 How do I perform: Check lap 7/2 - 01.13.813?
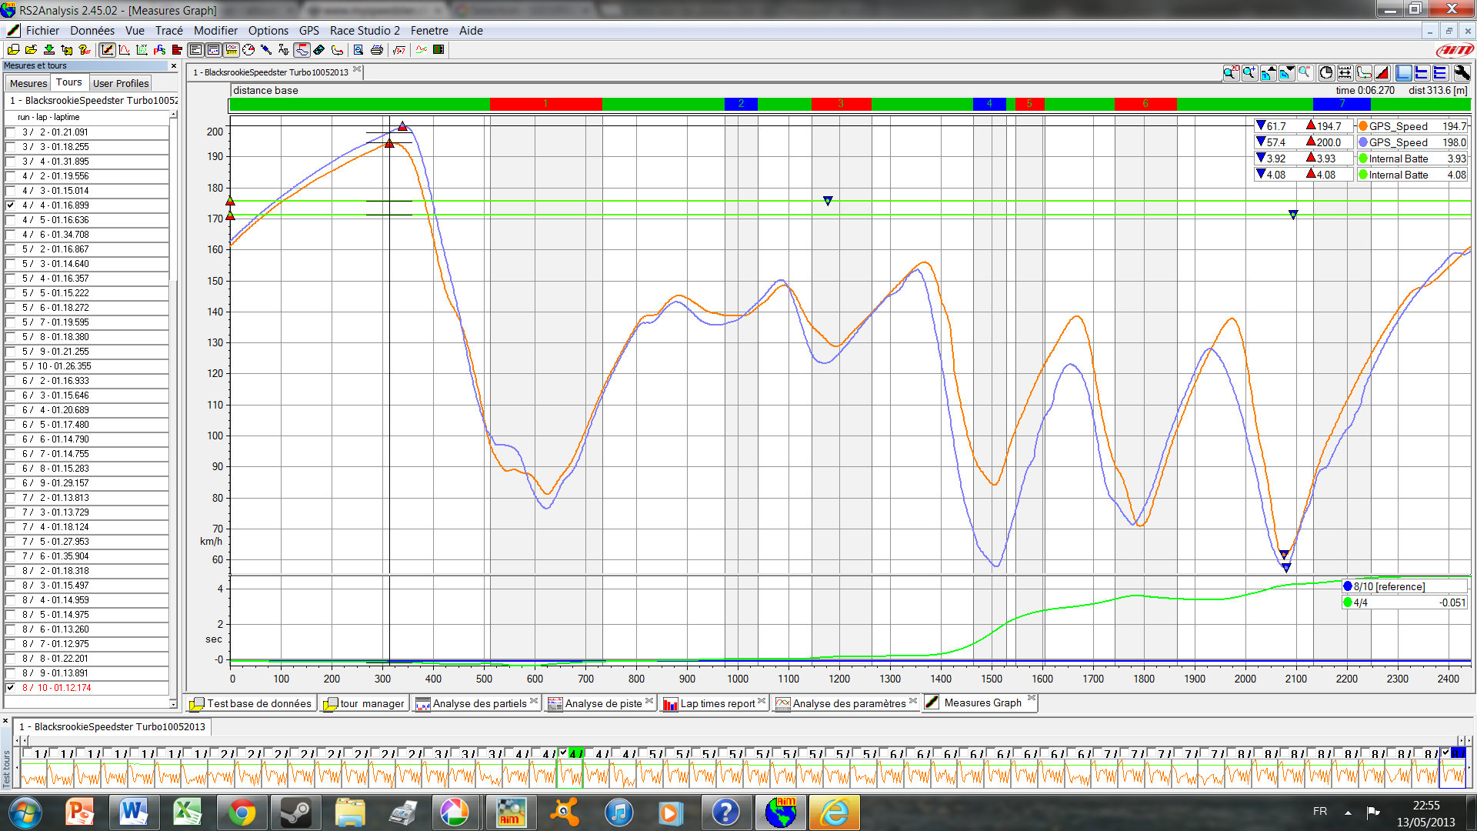coord(11,498)
